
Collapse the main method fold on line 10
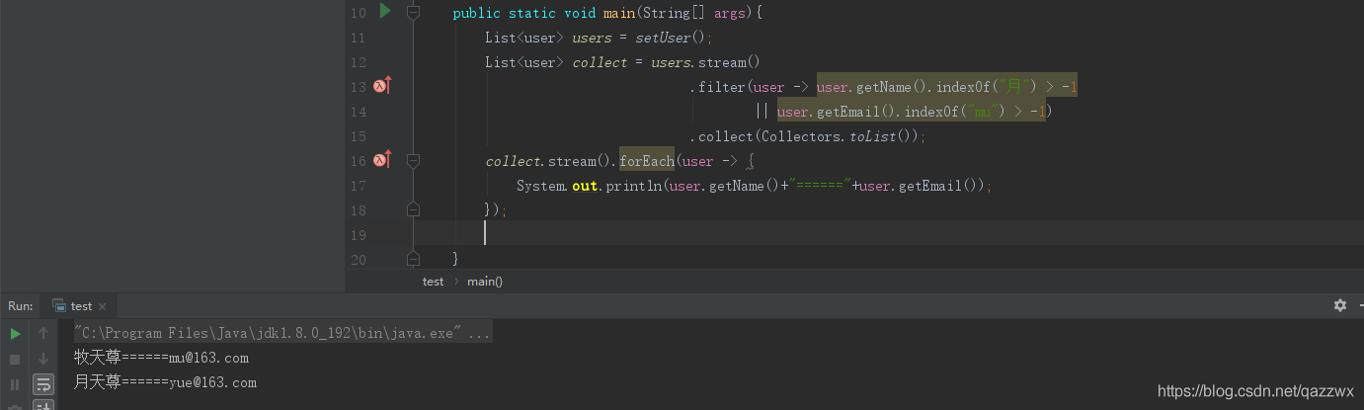pyautogui.click(x=413, y=13)
